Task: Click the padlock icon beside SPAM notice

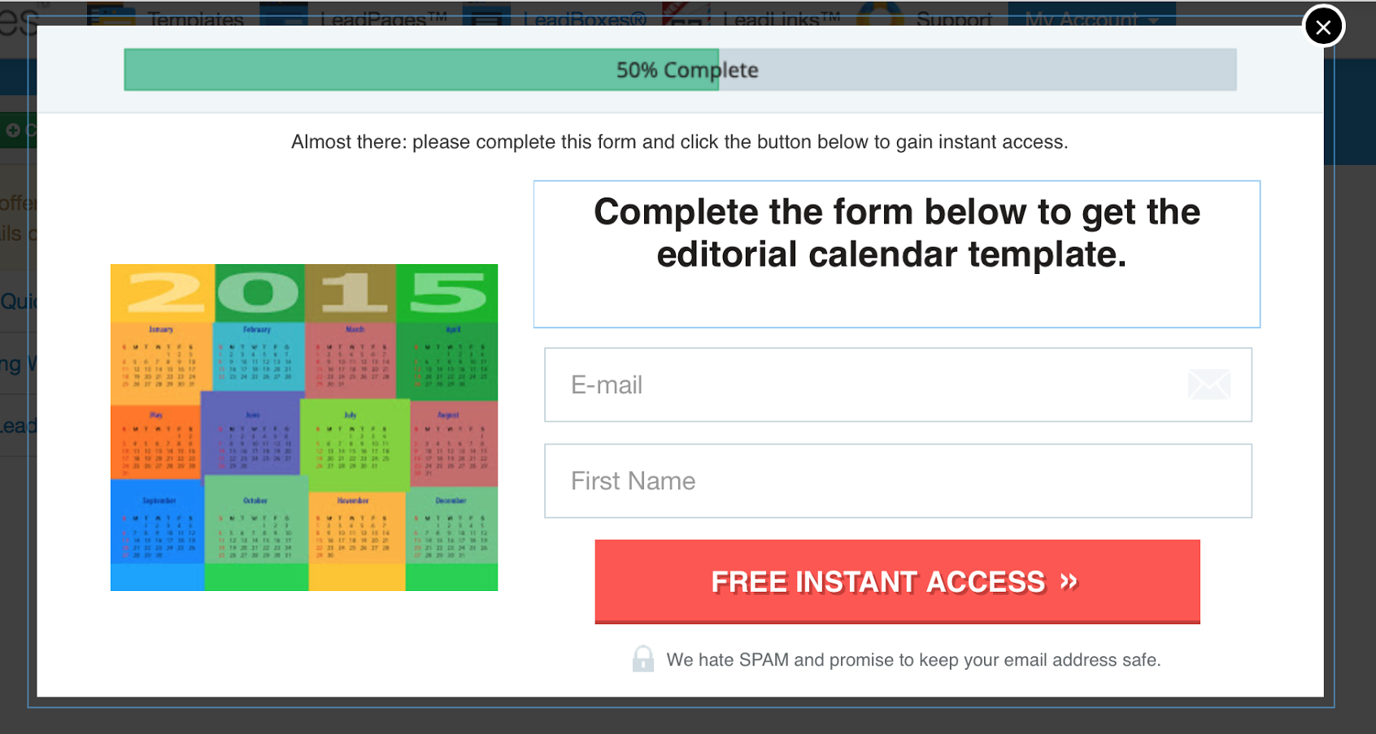Action: 643,658
